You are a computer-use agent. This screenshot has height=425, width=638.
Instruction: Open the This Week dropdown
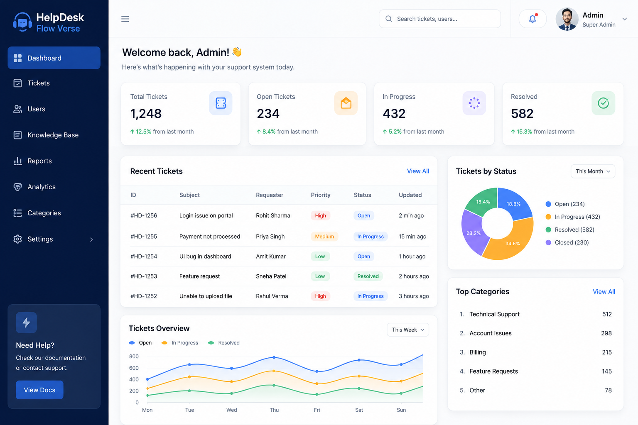click(x=408, y=330)
